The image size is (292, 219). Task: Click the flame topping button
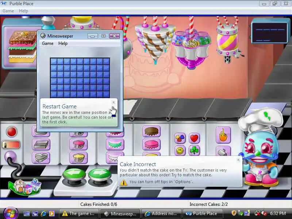pos(223,135)
